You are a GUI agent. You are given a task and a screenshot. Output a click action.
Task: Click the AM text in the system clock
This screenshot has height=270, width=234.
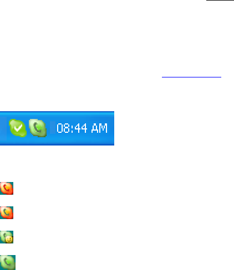tap(99, 128)
